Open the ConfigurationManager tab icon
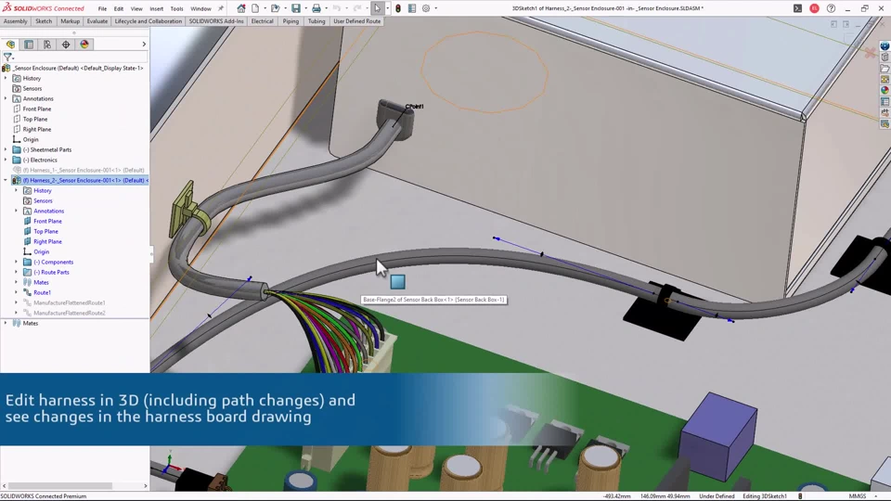 (47, 45)
